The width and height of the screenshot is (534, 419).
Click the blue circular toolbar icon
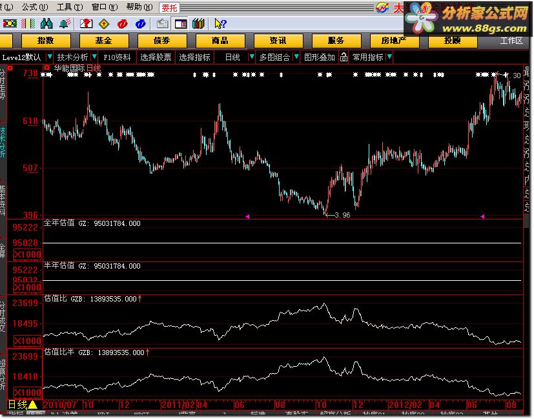click(x=140, y=24)
